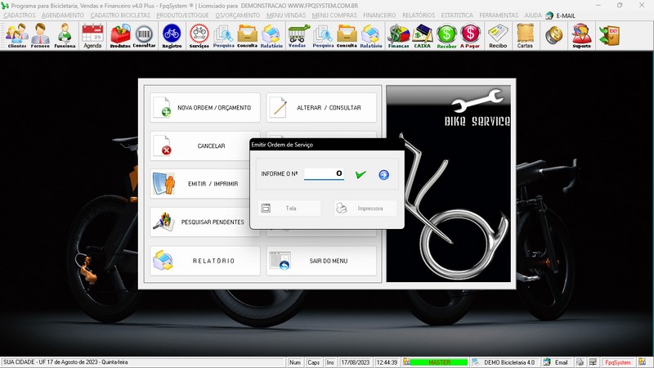Click the INFORME O Nº input field

[324, 173]
